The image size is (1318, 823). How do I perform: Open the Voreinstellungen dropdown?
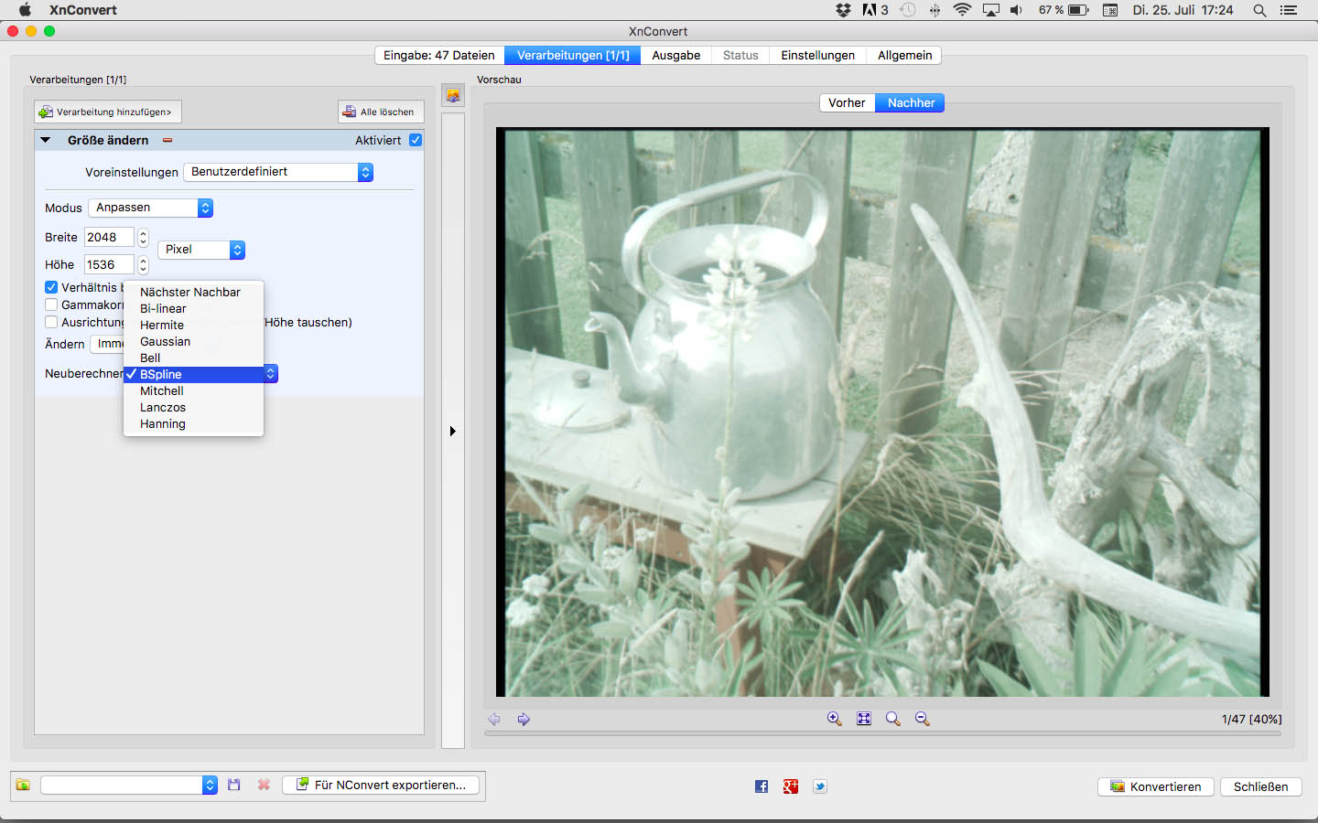(278, 172)
